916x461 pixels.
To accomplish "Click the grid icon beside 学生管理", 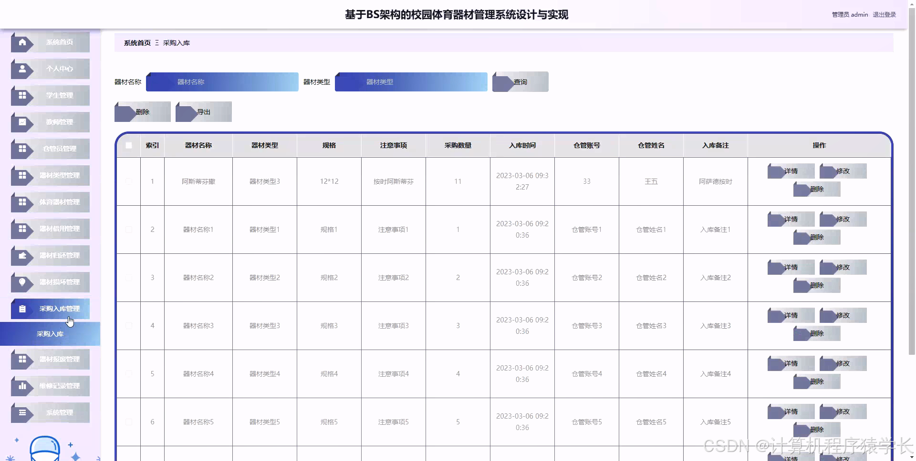I will coord(22,96).
